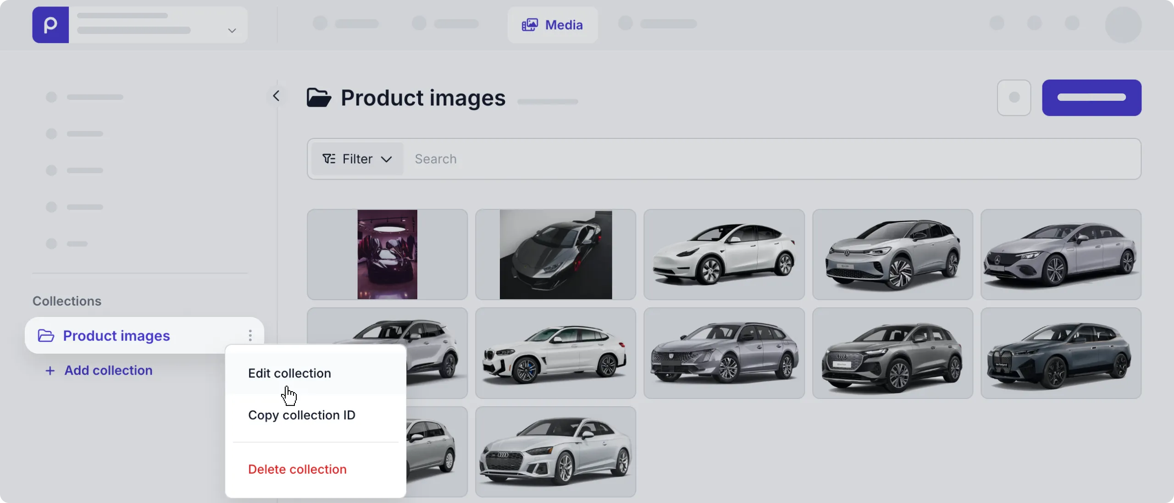Click Delete collection in the menu

[297, 469]
